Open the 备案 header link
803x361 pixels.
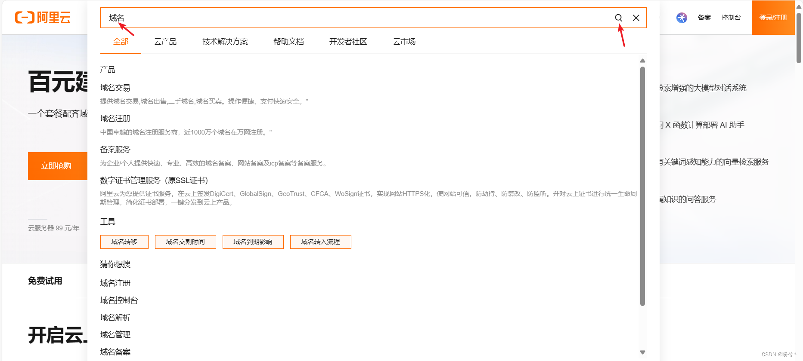click(704, 18)
